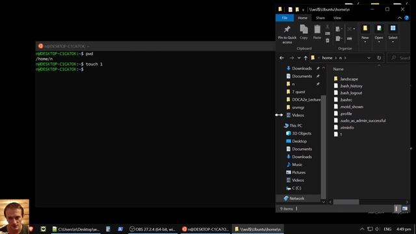Select the .viminfo file
The image size is (416, 234).
(346, 127)
